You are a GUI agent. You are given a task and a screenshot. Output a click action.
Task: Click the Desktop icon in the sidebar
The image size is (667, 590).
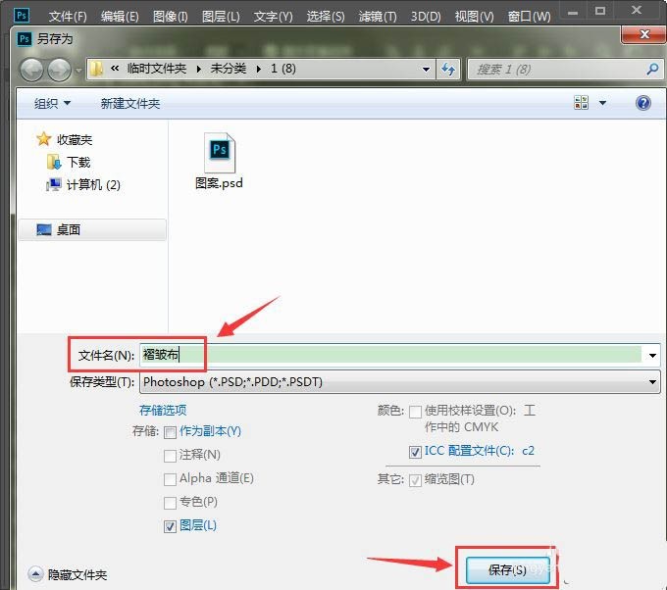(x=44, y=230)
